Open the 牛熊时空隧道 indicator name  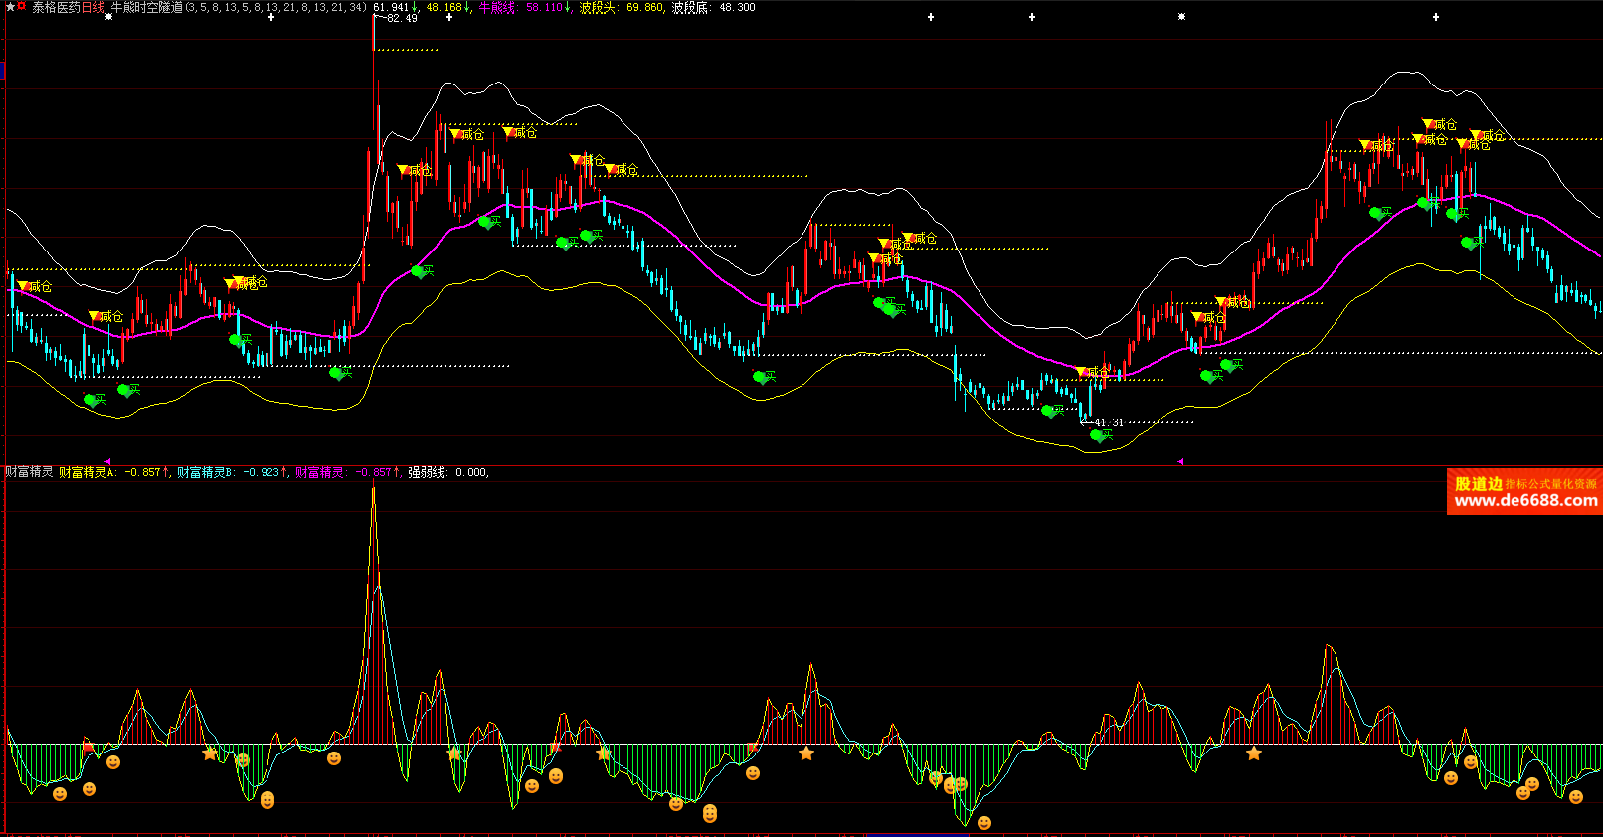click(147, 7)
